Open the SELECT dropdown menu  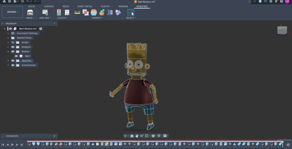131,18
